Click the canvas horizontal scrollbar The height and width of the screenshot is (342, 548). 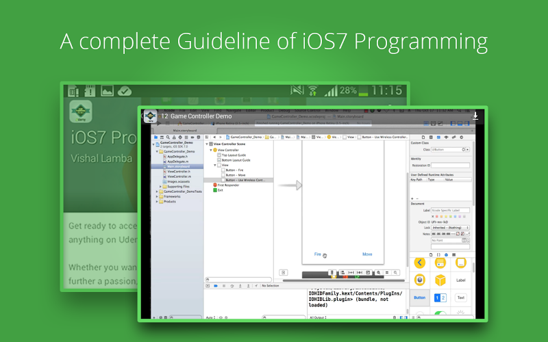(344, 280)
